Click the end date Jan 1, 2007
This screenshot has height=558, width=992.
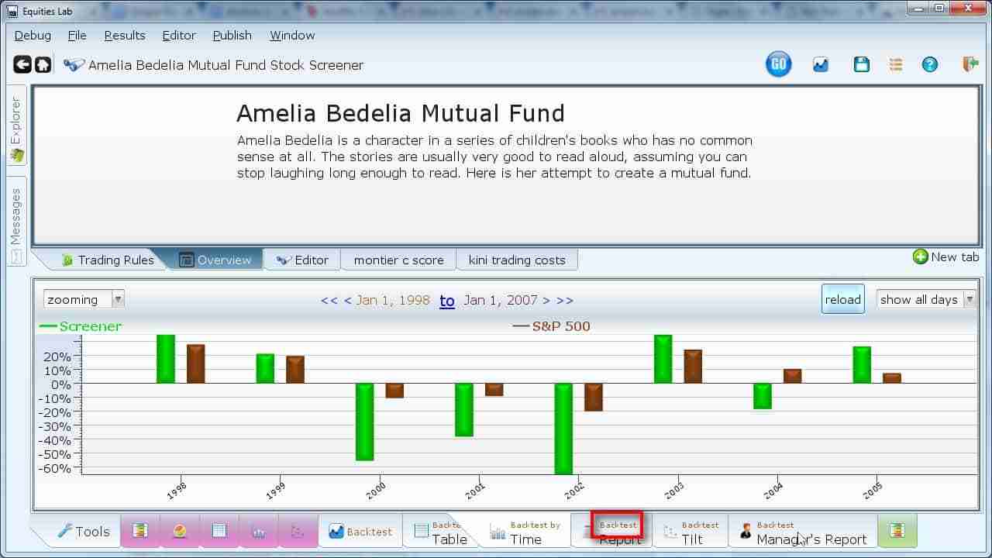(x=501, y=301)
